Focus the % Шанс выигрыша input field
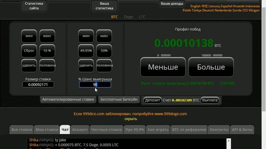The image size is (266, 149). pos(95,84)
